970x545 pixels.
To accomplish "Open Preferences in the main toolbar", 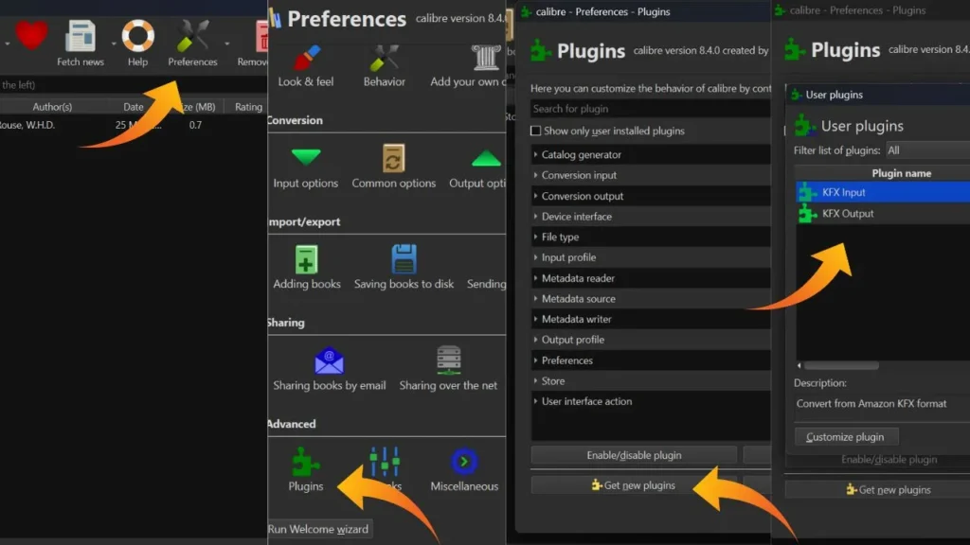I will pyautogui.click(x=192, y=44).
